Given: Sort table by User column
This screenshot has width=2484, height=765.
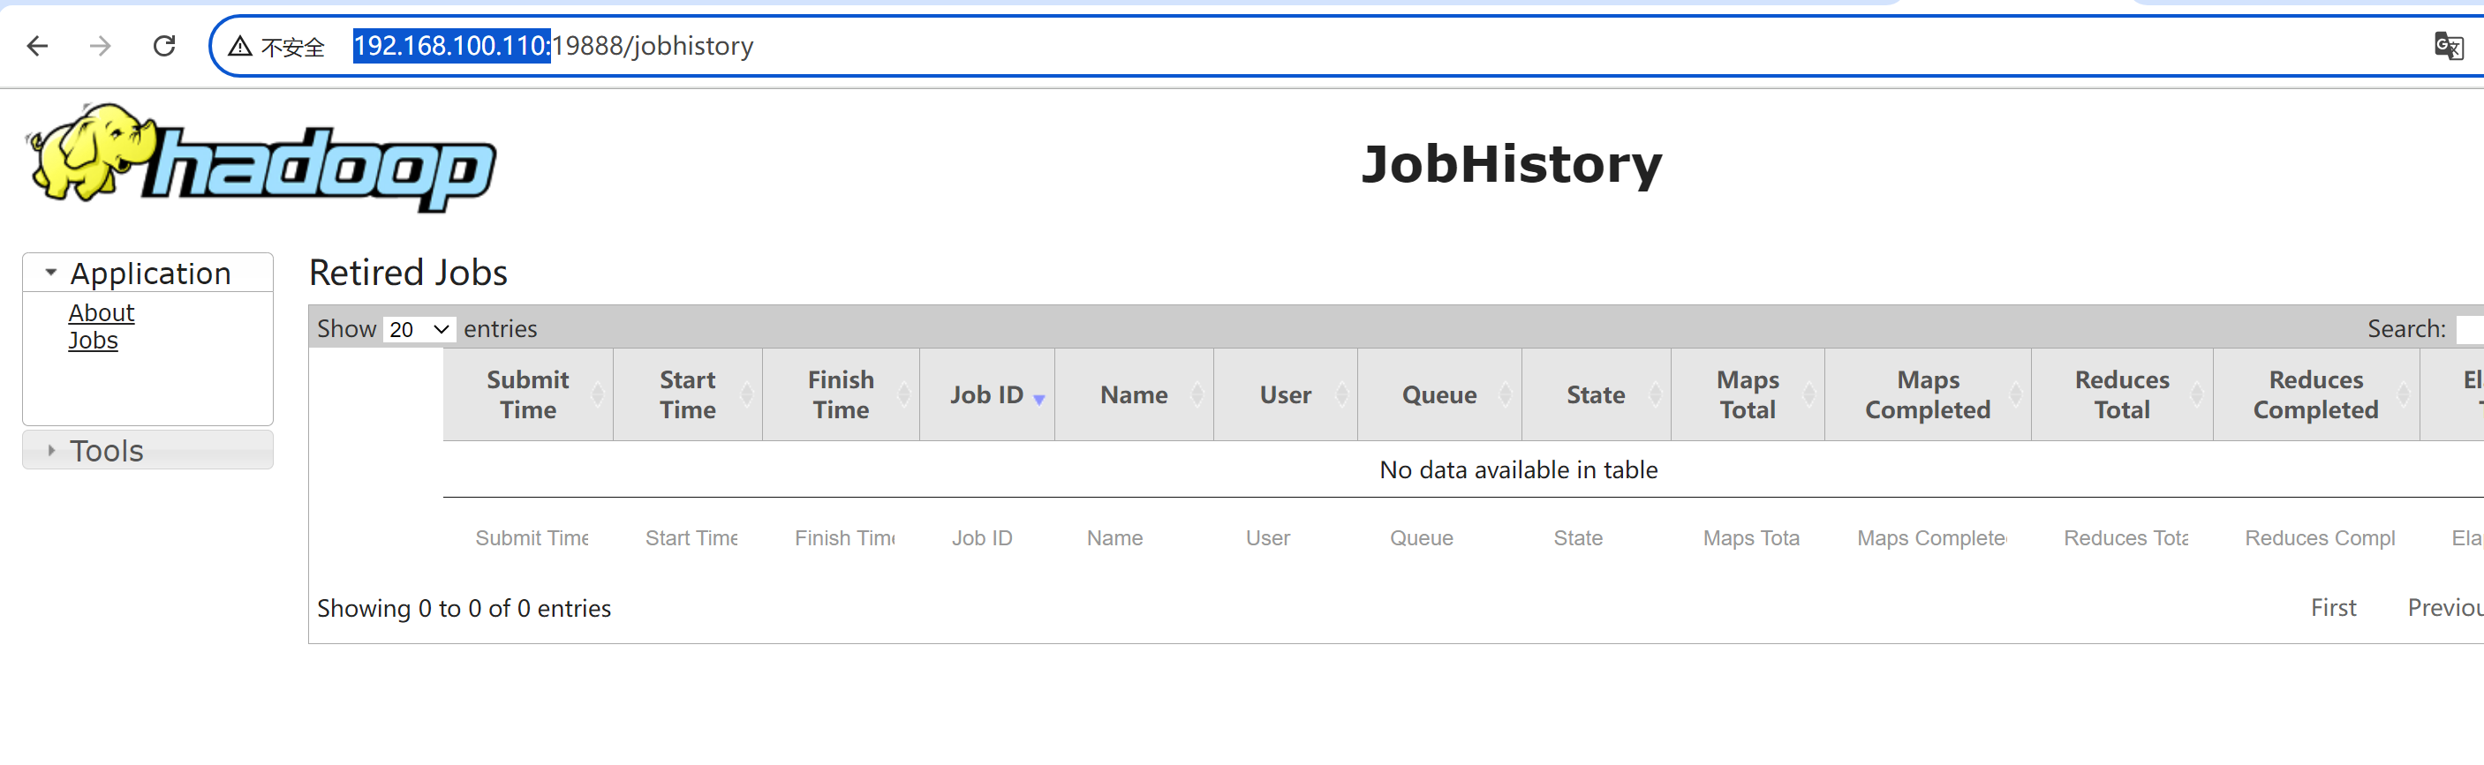Looking at the screenshot, I should tap(1286, 395).
